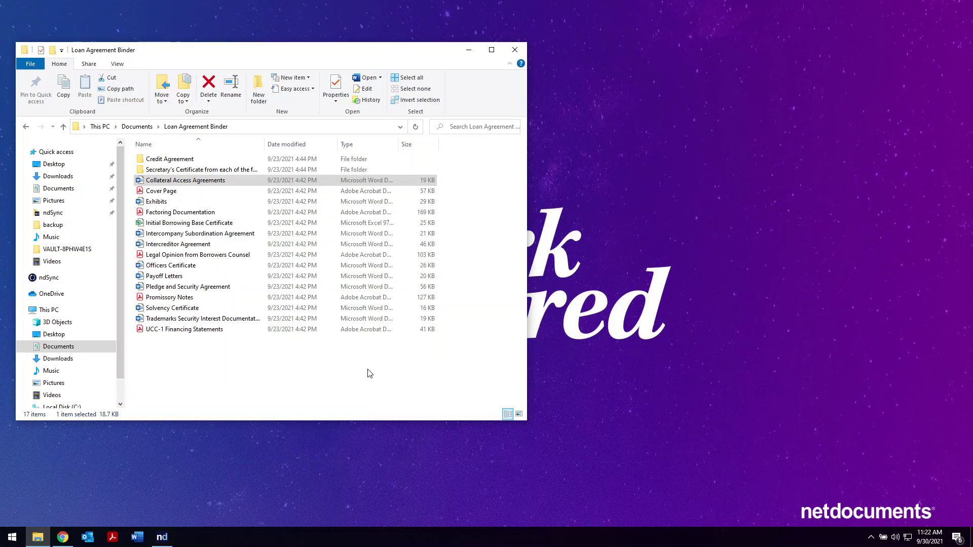973x547 pixels.
Task: Open the Windows Start menu
Action: (x=12, y=537)
